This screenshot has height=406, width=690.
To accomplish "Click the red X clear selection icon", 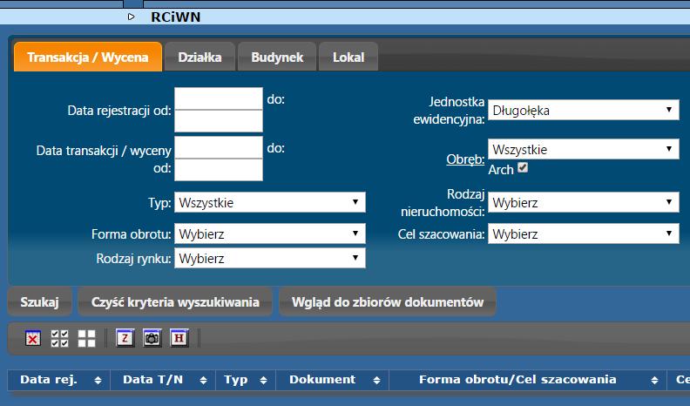I will click(33, 338).
